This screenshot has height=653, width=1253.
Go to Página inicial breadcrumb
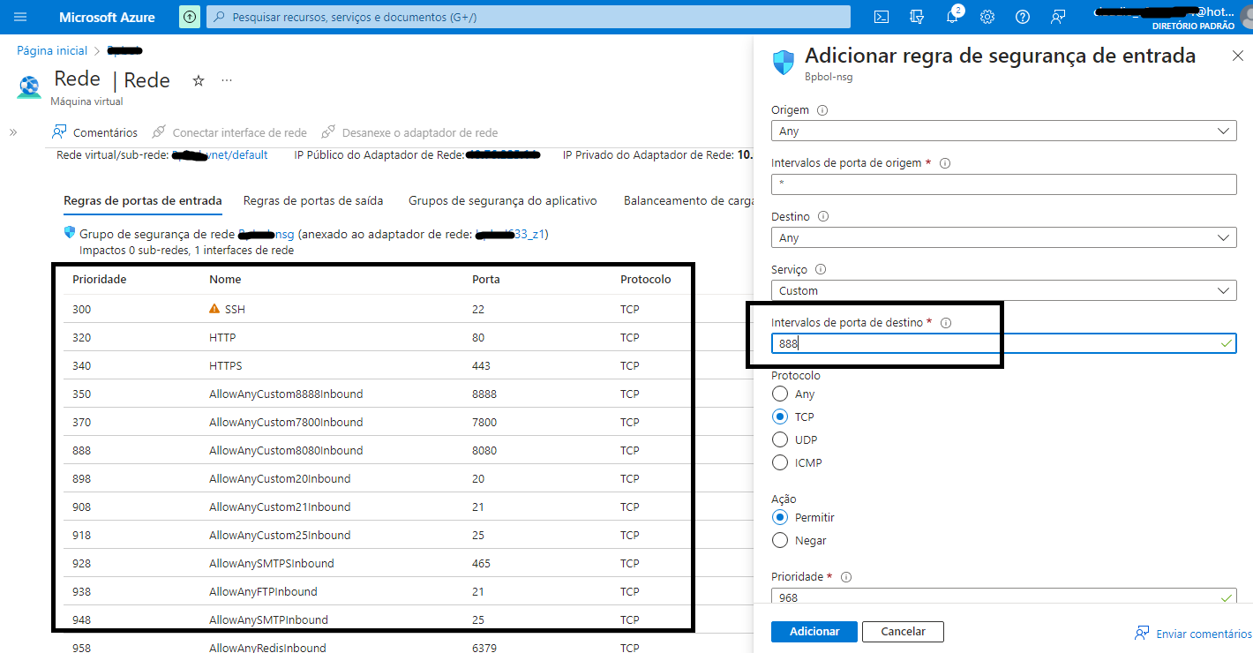[x=53, y=51]
